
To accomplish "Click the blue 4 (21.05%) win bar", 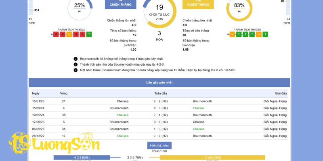I will click(81, 157).
